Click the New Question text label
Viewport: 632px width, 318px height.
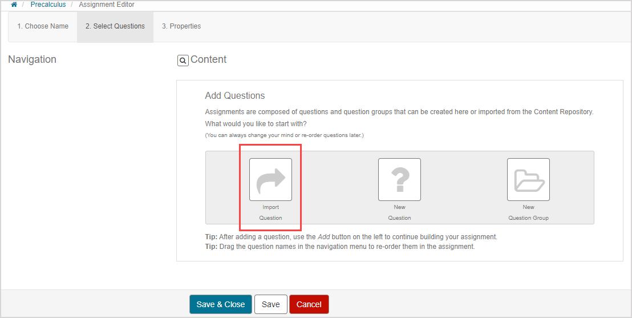[399, 212]
